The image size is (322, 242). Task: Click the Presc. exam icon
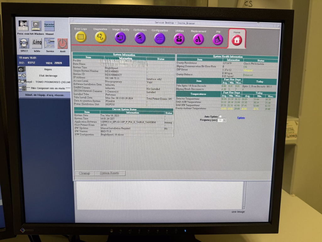tap(23, 26)
